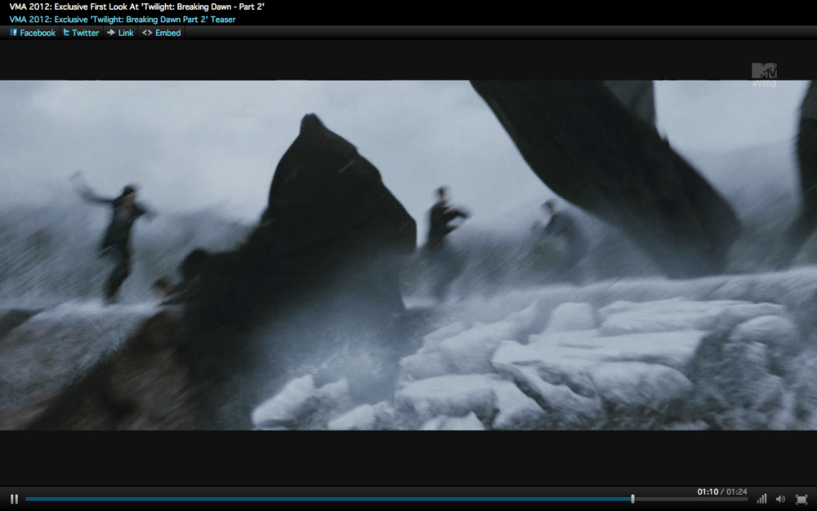The height and width of the screenshot is (511, 817).
Task: Mute the video with the speaker icon
Action: click(780, 499)
